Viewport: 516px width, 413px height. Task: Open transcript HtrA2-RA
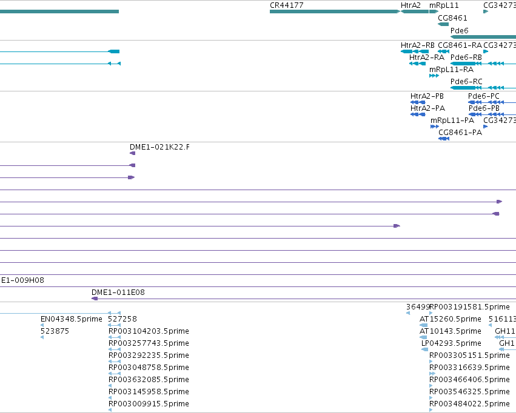coord(426,58)
